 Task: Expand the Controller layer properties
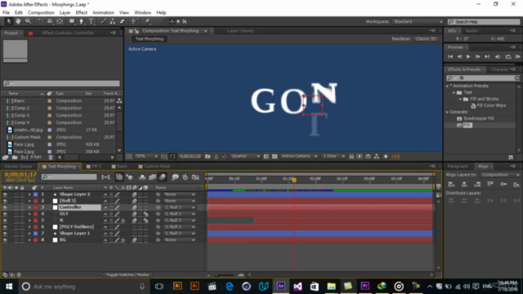click(x=29, y=207)
